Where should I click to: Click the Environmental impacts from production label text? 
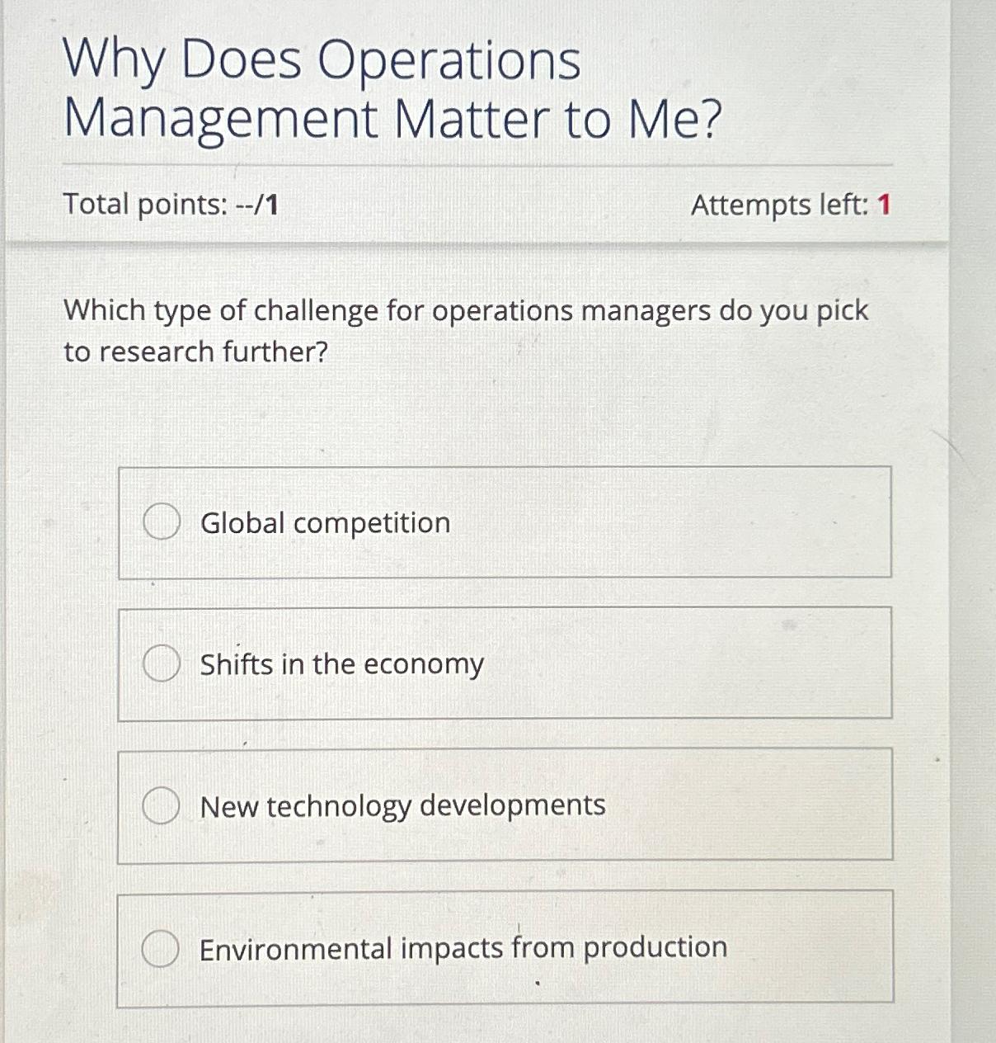[x=463, y=946]
